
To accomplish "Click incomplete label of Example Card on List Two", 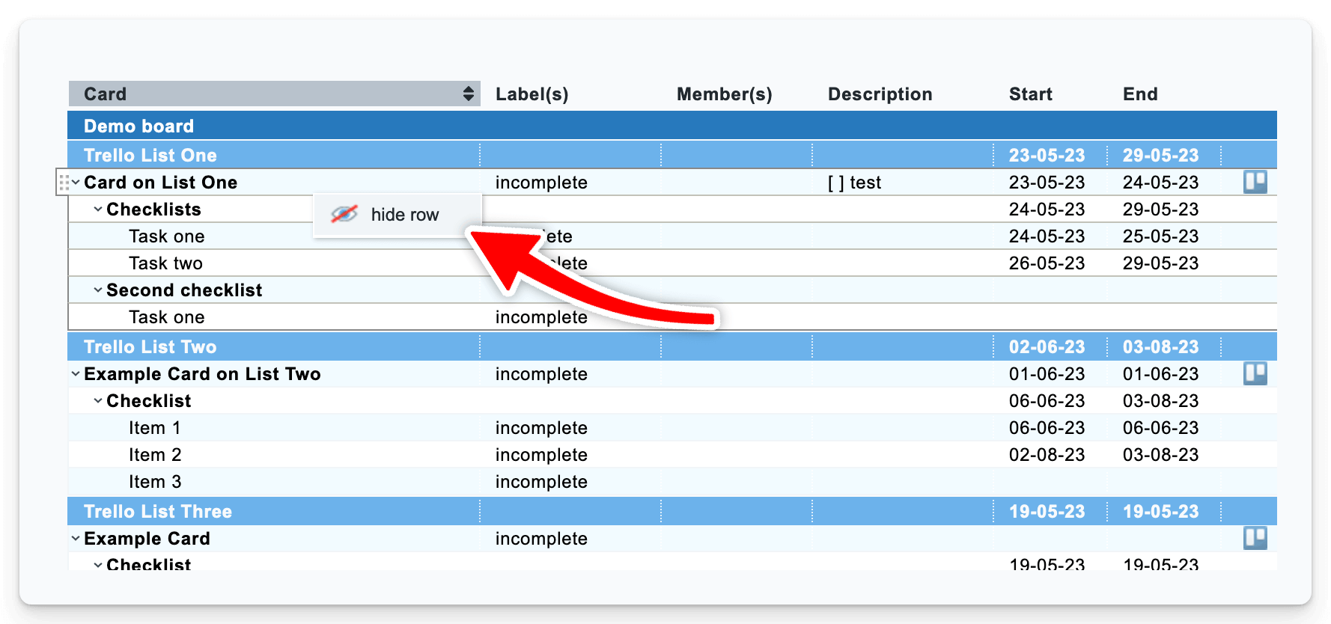I will 541,374.
